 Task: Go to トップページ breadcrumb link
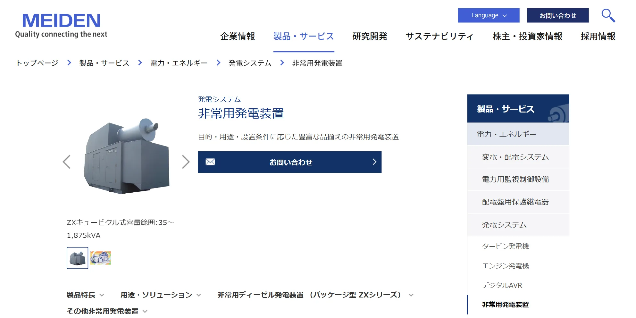point(37,63)
